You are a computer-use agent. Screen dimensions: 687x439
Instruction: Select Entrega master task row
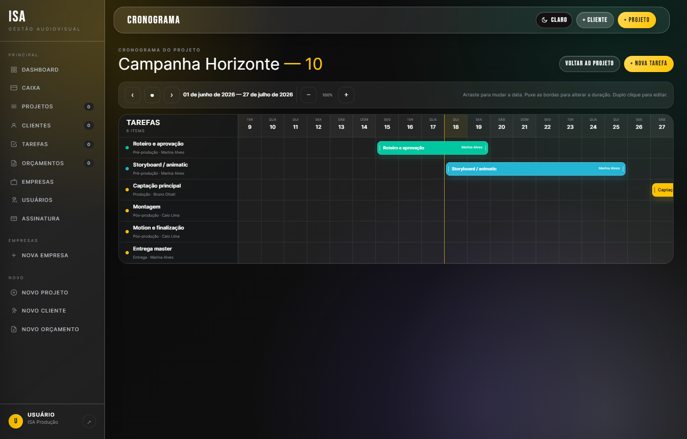(x=178, y=253)
